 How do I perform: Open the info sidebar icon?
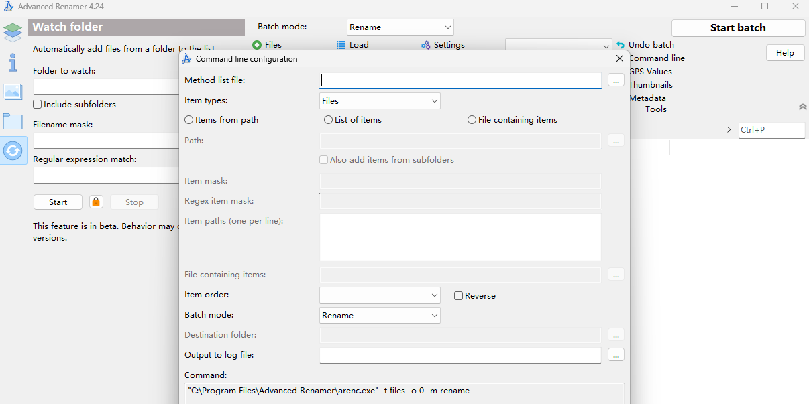13,62
